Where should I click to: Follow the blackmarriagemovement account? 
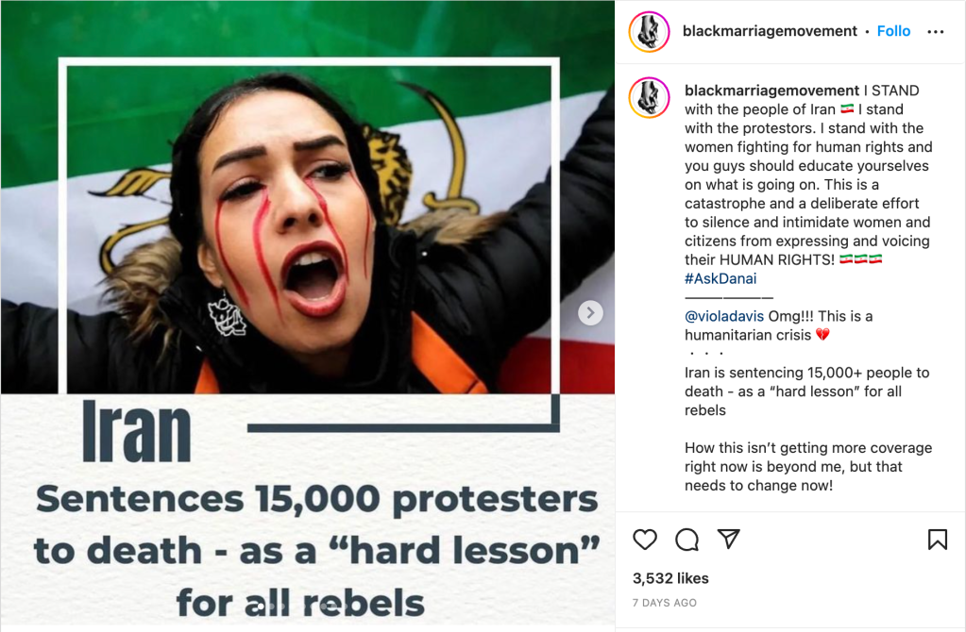893,31
